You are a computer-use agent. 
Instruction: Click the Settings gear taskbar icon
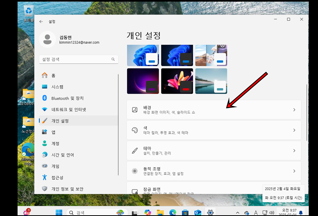point(210,212)
